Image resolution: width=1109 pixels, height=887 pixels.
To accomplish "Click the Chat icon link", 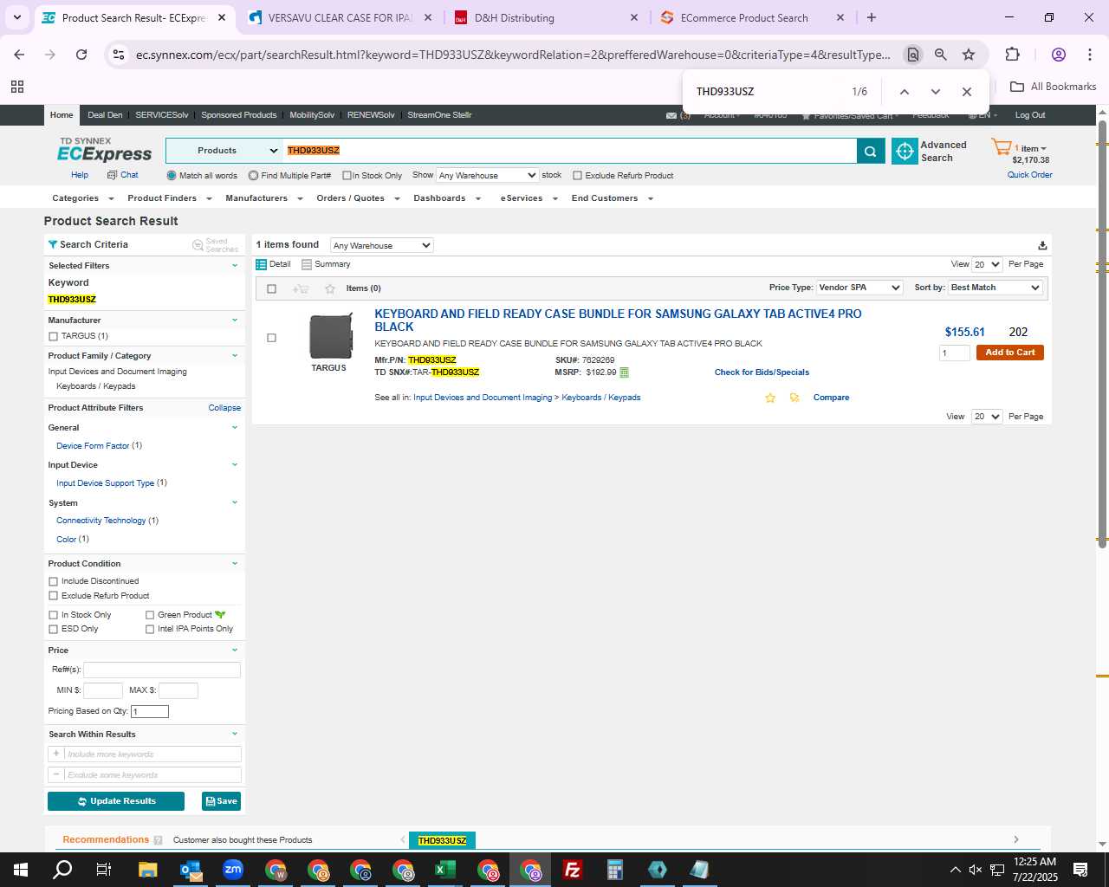I will 112,175.
